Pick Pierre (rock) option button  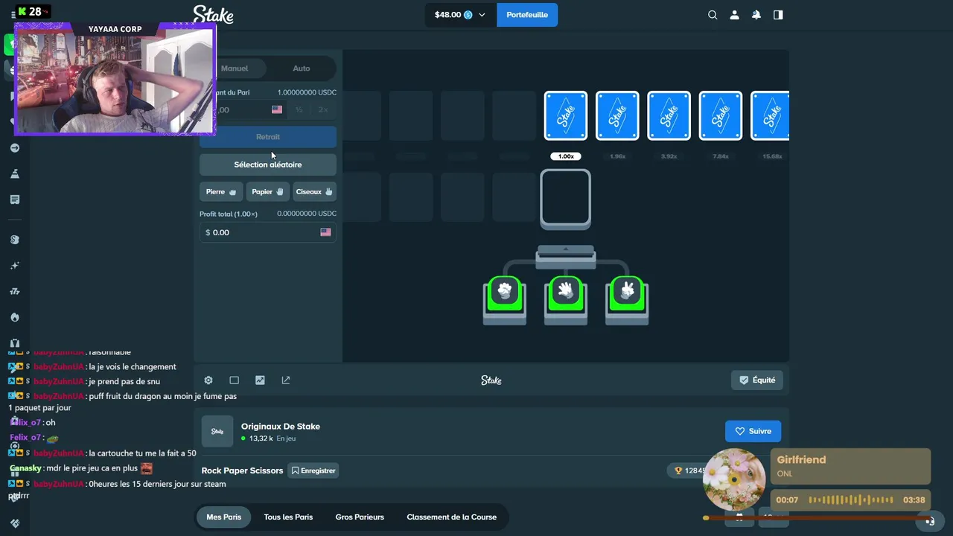point(221,192)
